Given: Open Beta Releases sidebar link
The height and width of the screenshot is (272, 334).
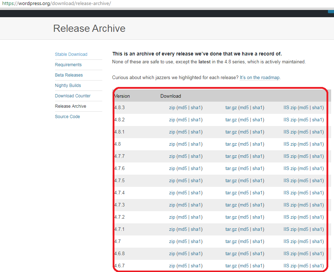Looking at the screenshot, I should pyautogui.click(x=69, y=75).
